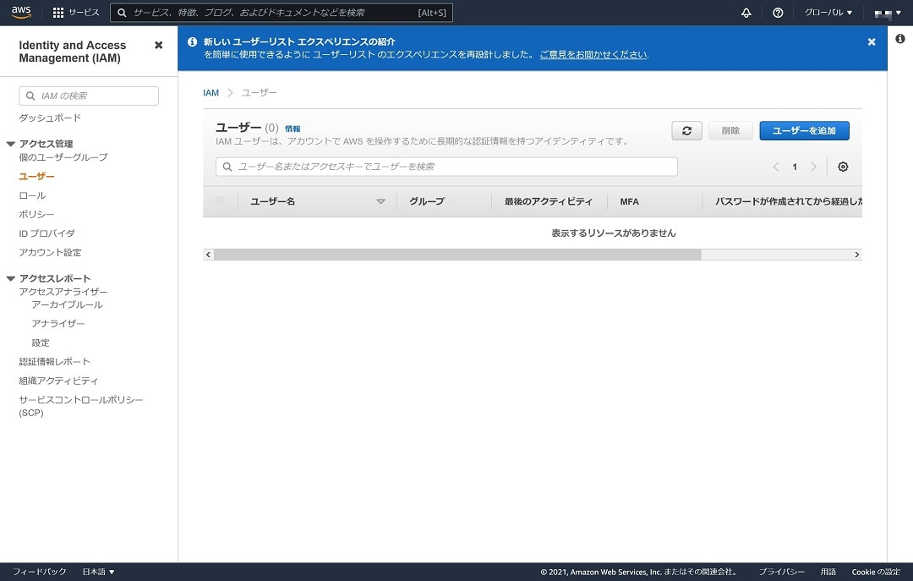Screen dimensions: 913x581
Task: Click the グループ column header
Action: pyautogui.click(x=426, y=201)
